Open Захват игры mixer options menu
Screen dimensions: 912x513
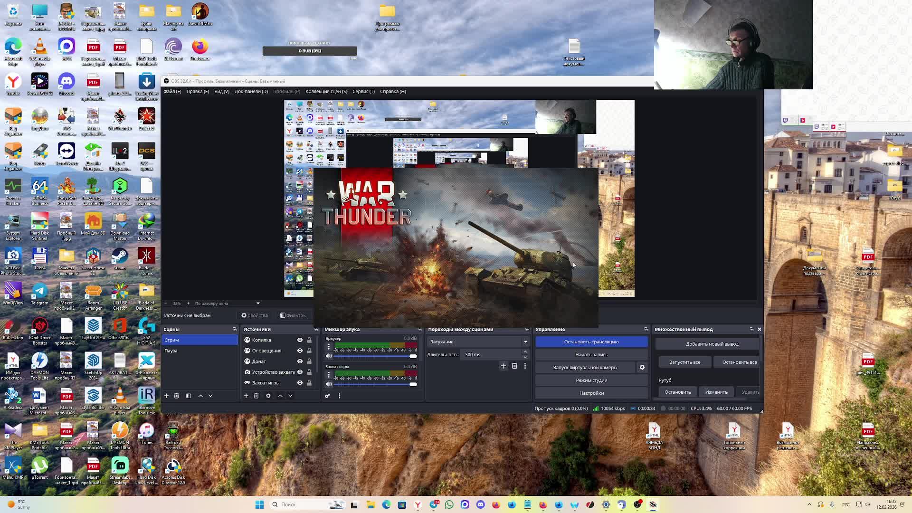(x=329, y=375)
